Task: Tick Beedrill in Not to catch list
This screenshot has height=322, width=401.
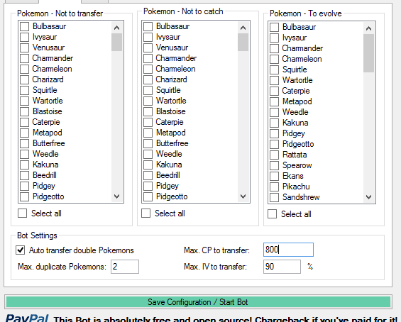Action: (148, 175)
